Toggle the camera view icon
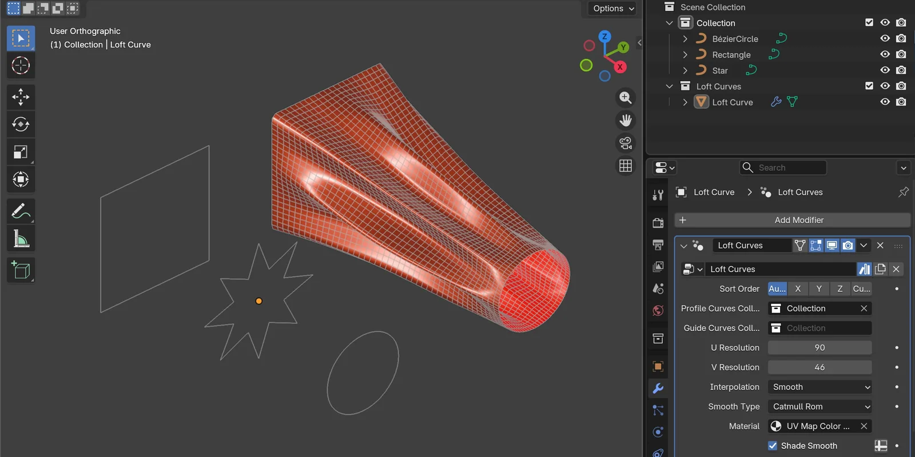 626,143
